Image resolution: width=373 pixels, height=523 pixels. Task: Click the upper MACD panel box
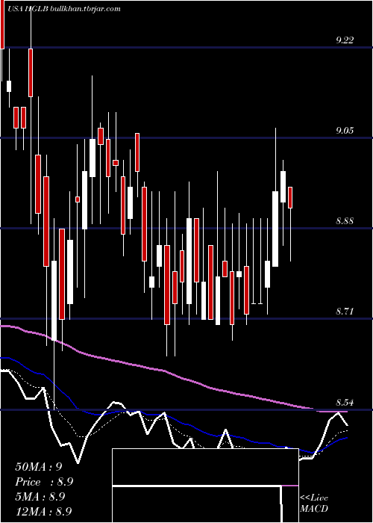(205, 467)
